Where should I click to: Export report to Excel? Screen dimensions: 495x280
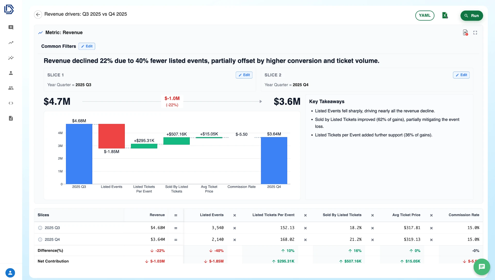click(x=445, y=15)
